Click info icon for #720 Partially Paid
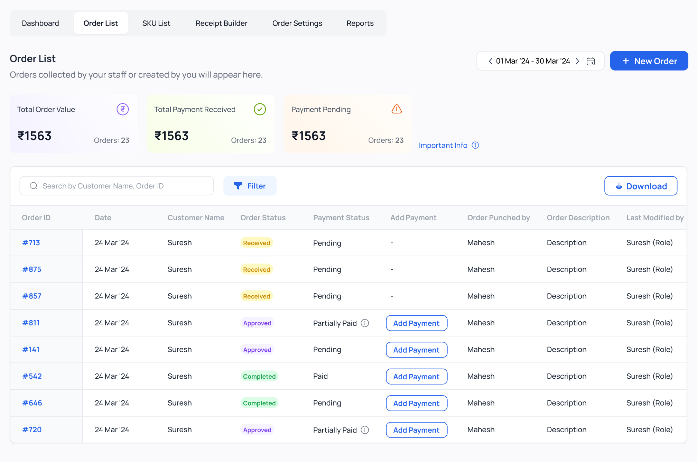Image resolution: width=697 pixels, height=462 pixels. click(x=365, y=430)
